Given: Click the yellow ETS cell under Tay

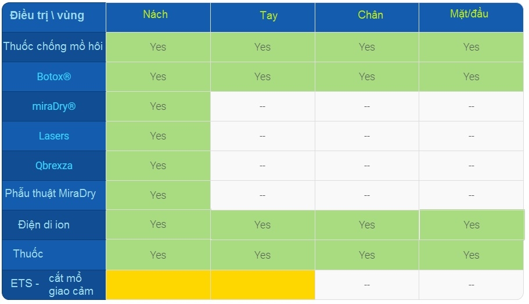Looking at the screenshot, I should [x=263, y=285].
